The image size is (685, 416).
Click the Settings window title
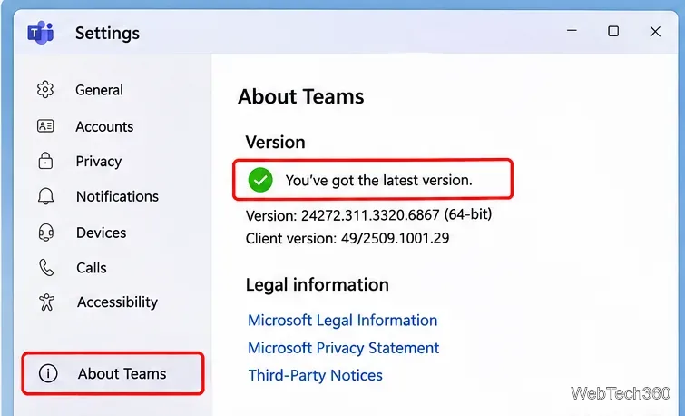107,33
